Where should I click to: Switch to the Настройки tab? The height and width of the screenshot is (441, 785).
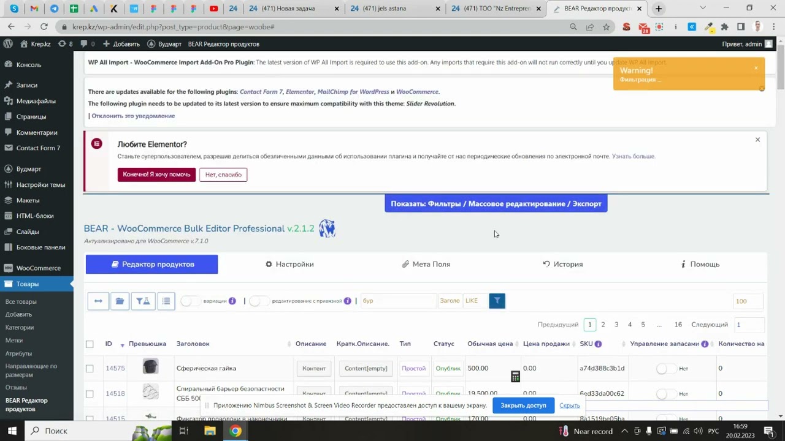coord(289,264)
